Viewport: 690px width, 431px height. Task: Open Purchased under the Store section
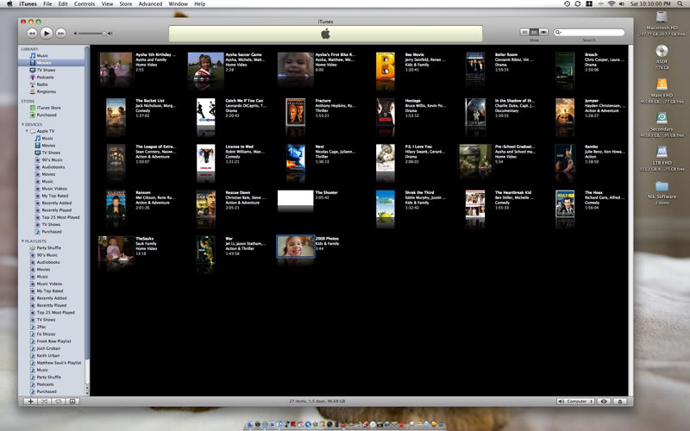pyautogui.click(x=47, y=116)
